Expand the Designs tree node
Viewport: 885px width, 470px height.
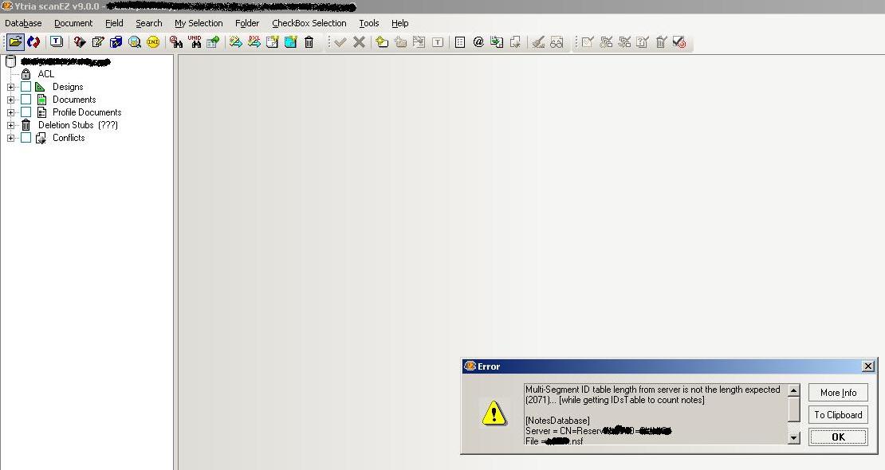[x=10, y=87]
